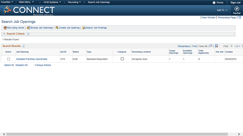243x136 pixels.
Task: Open Search Criteria help question mark
Action: pyautogui.click(x=28, y=34)
